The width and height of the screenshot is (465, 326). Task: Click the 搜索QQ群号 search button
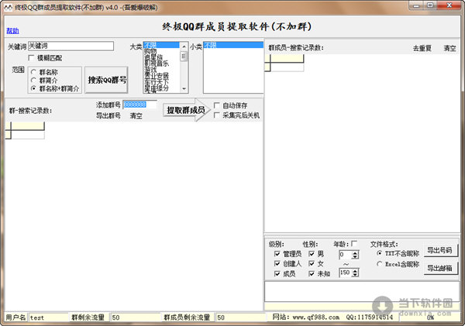(106, 80)
